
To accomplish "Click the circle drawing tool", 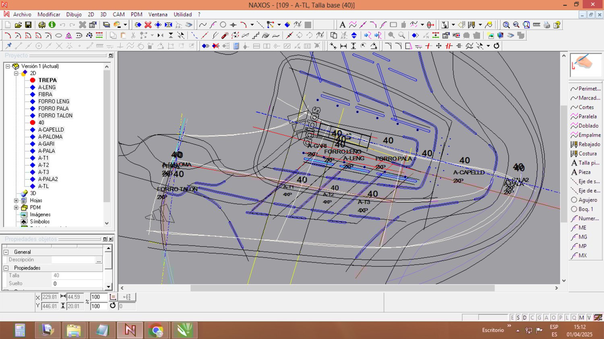I will [x=223, y=25].
